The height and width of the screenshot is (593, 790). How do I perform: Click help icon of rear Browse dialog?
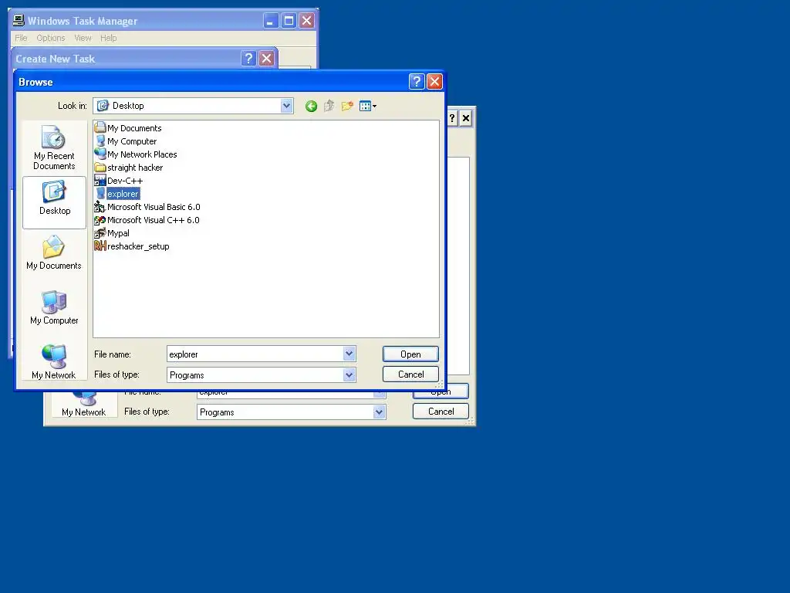coord(452,118)
